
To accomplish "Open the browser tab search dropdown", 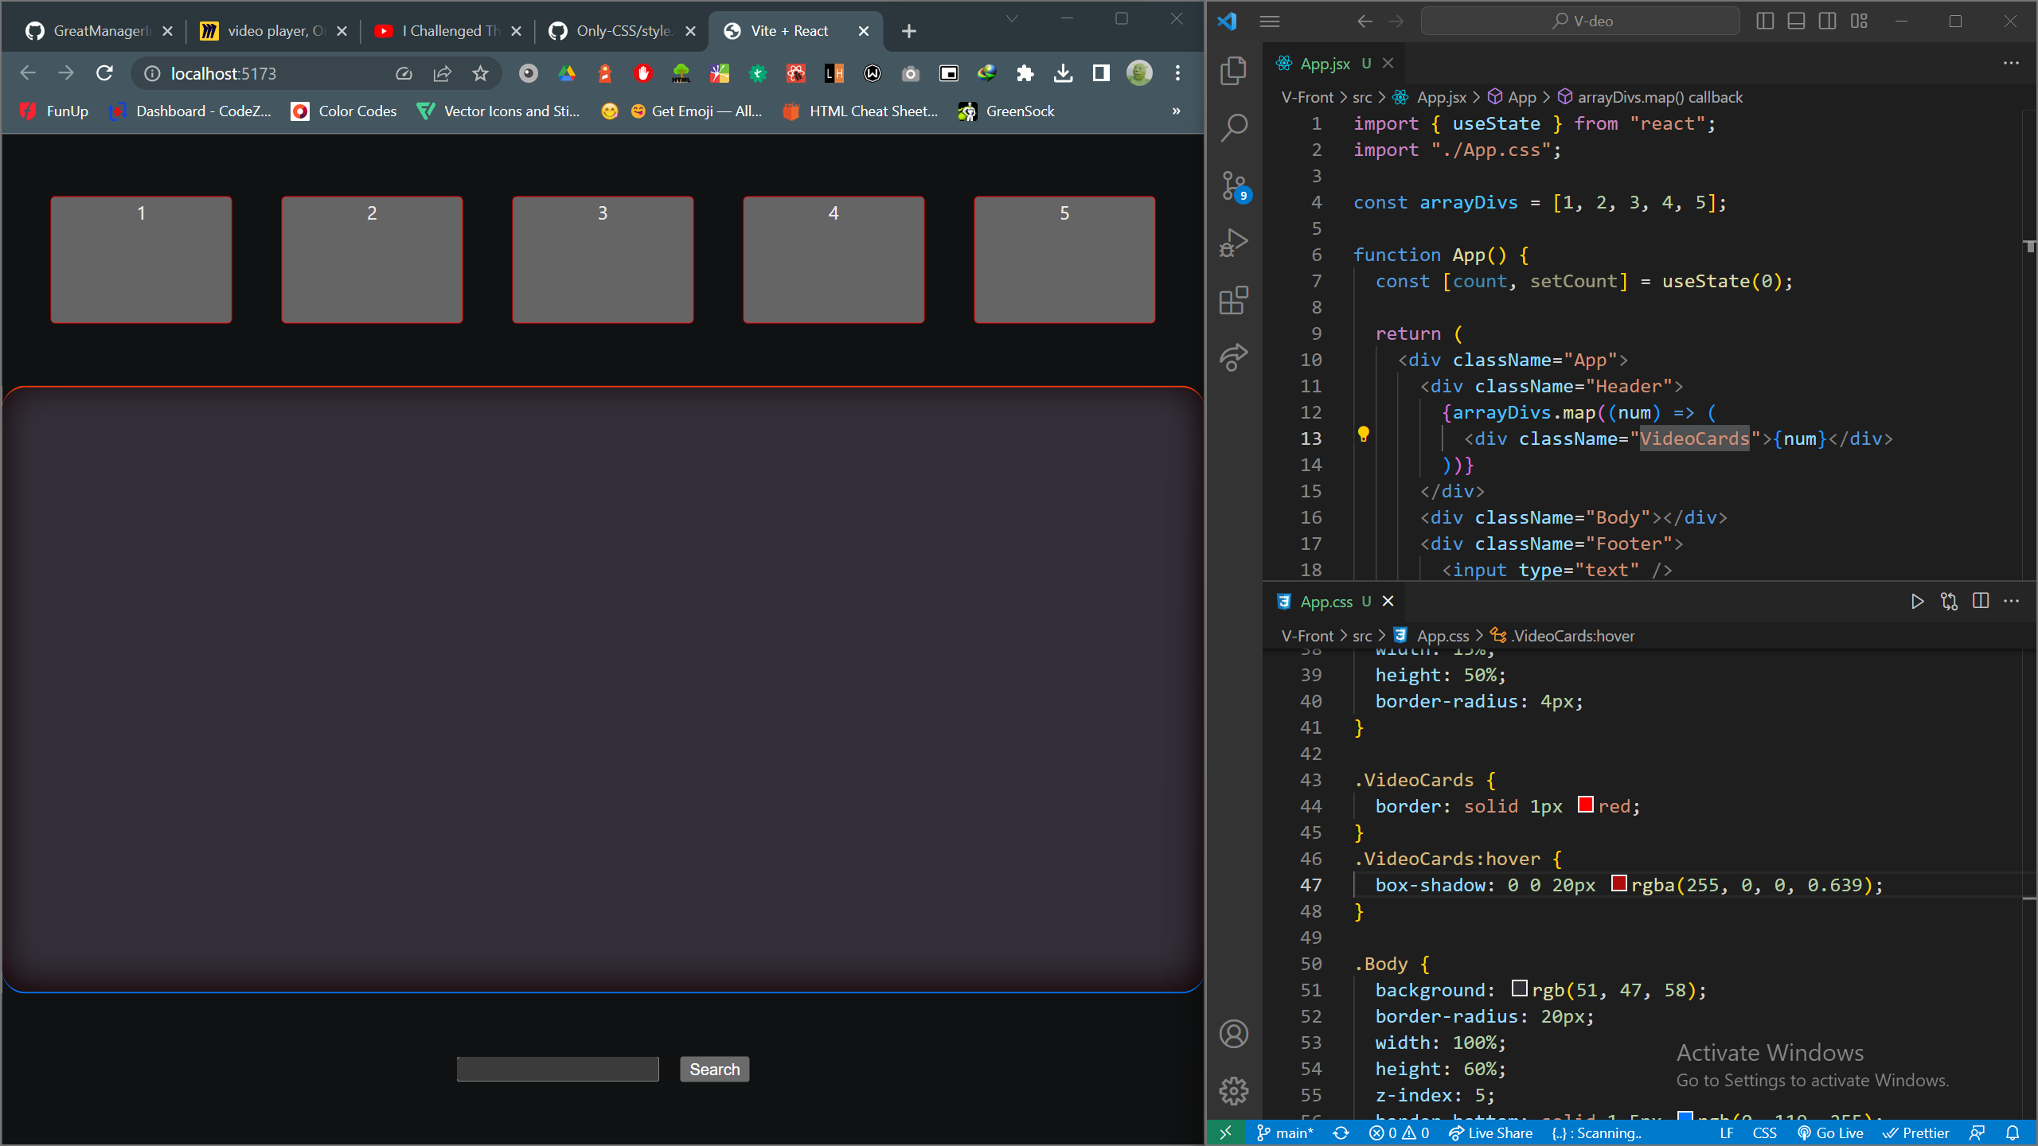I will pyautogui.click(x=1012, y=18).
